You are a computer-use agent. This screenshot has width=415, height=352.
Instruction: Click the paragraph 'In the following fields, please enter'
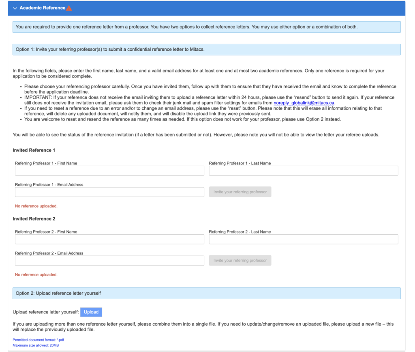[199, 73]
